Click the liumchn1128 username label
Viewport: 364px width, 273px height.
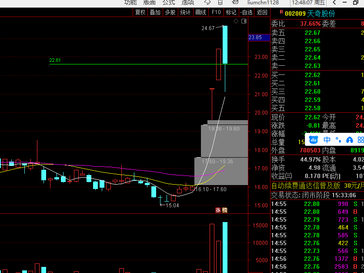click(x=263, y=3)
